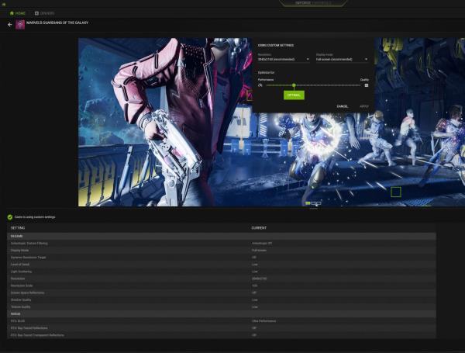Click the NVIDIA logo in the title bar
This screenshot has width=465, height=353.
click(4, 4)
